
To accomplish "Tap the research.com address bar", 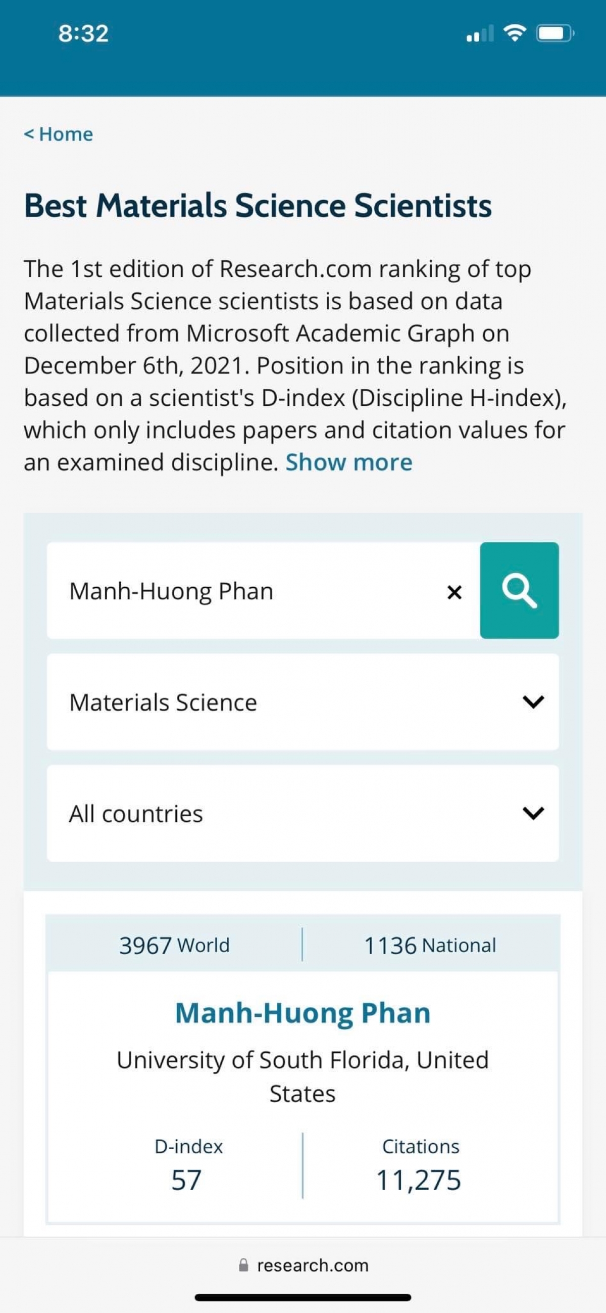I will pos(303,1265).
